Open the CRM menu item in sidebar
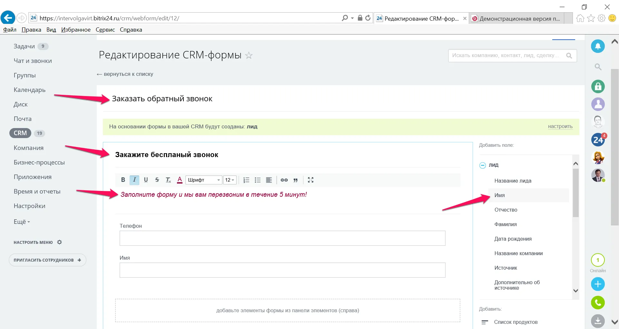 coord(20,133)
